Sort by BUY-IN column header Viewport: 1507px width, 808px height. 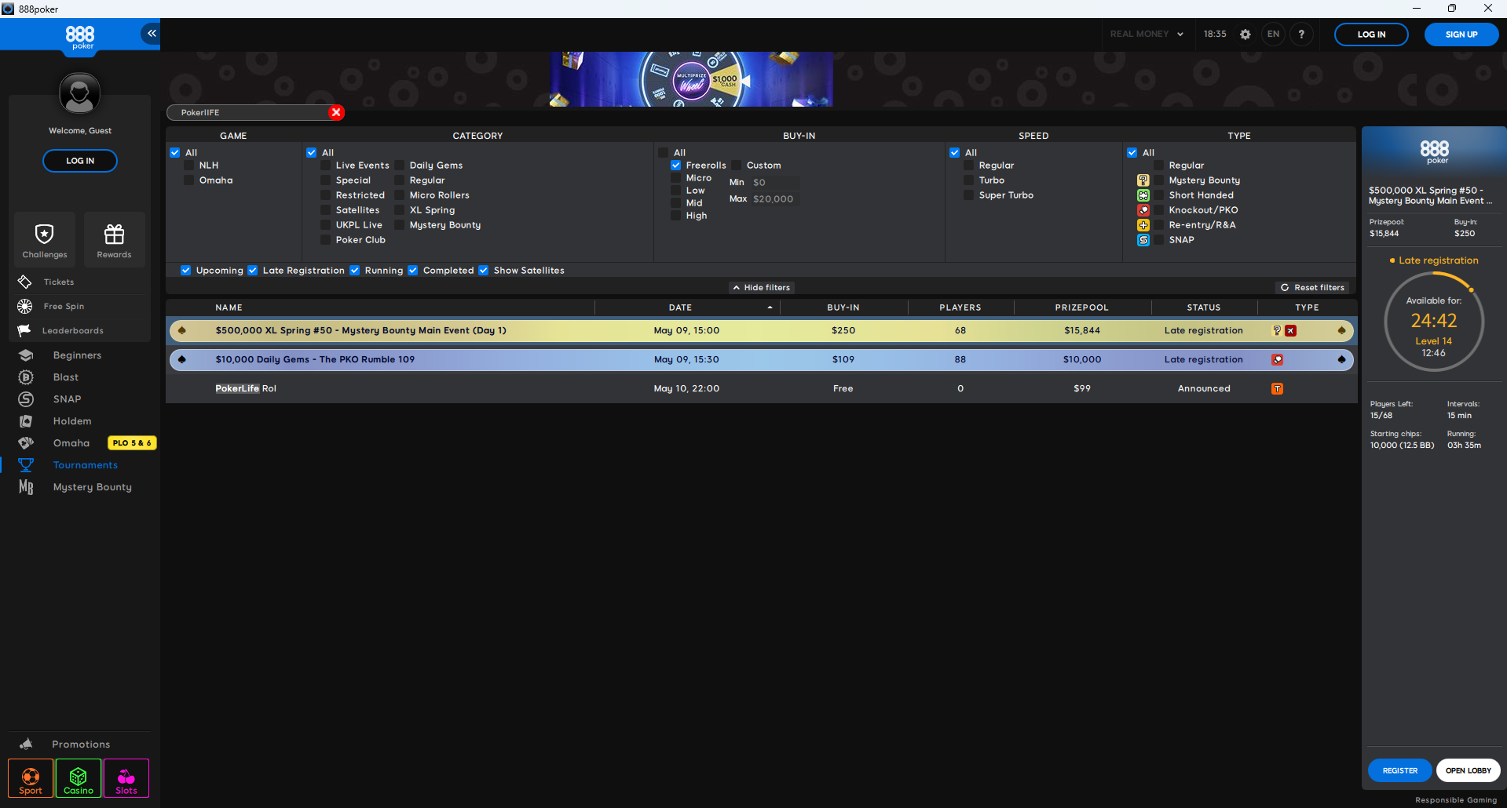point(843,308)
